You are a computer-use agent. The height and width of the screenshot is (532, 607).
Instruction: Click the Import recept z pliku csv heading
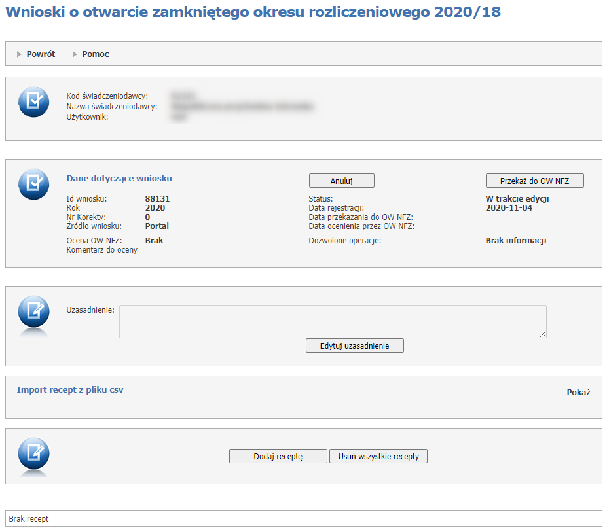pyautogui.click(x=70, y=390)
